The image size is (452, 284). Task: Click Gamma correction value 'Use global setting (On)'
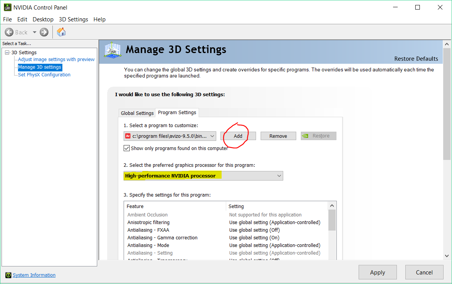point(254,238)
